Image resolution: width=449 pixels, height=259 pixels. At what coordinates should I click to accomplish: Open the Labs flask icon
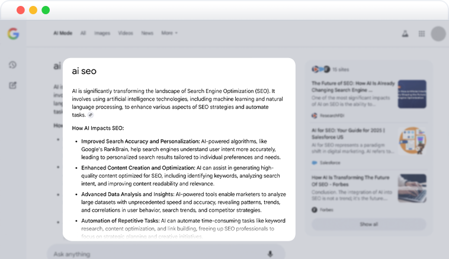tap(405, 34)
